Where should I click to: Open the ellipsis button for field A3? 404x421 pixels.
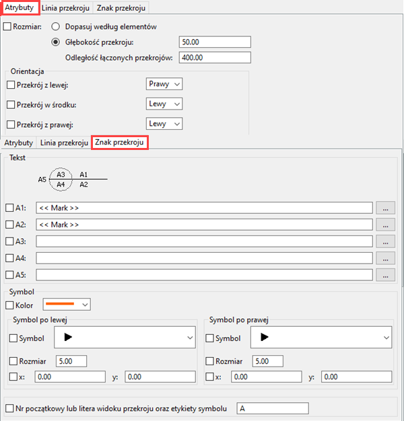[385, 241]
